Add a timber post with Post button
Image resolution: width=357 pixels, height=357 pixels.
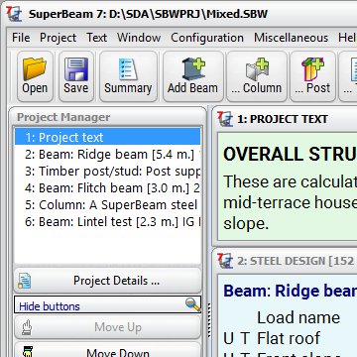pyautogui.click(x=312, y=76)
